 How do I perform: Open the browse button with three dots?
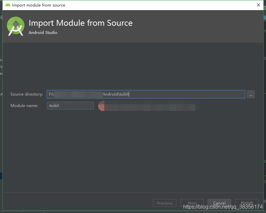251,94
